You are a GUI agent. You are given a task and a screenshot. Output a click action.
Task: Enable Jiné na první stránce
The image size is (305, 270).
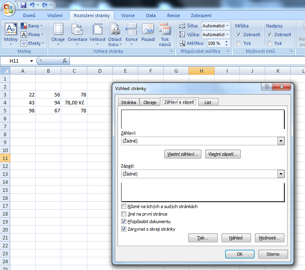124,214
